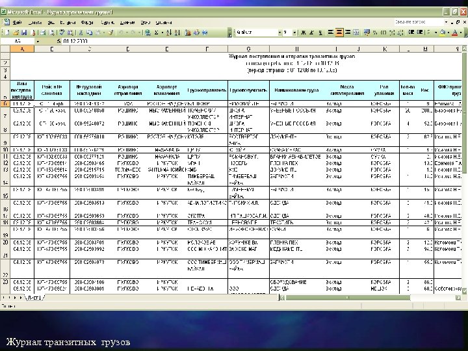Select row 10 header

point(5,150)
